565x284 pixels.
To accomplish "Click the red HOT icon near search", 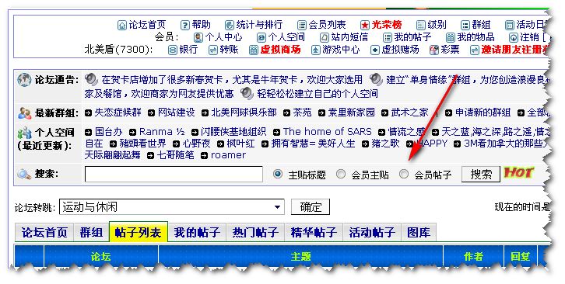I will tap(518, 173).
